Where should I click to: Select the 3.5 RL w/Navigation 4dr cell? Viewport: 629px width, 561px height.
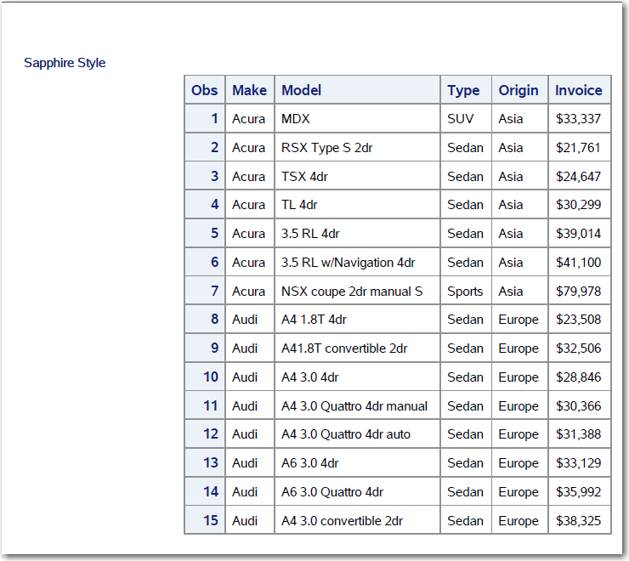point(348,263)
